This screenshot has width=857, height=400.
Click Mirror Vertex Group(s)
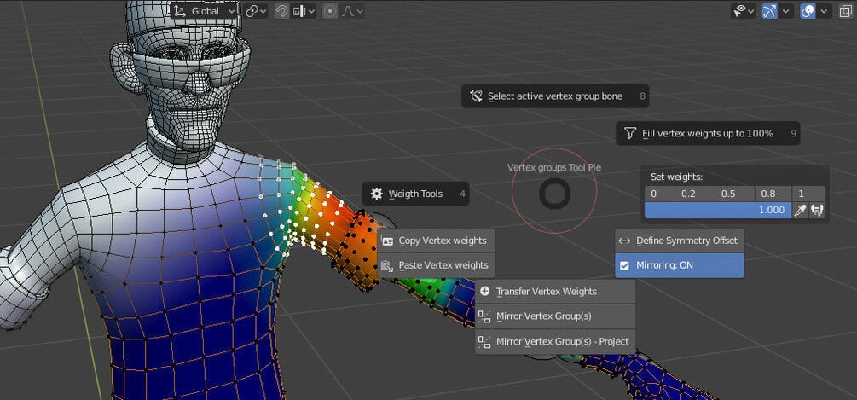click(x=555, y=316)
